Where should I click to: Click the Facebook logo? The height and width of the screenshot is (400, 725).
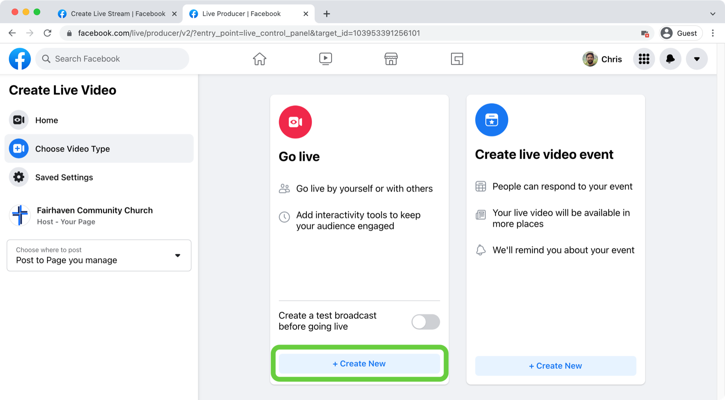pyautogui.click(x=20, y=59)
